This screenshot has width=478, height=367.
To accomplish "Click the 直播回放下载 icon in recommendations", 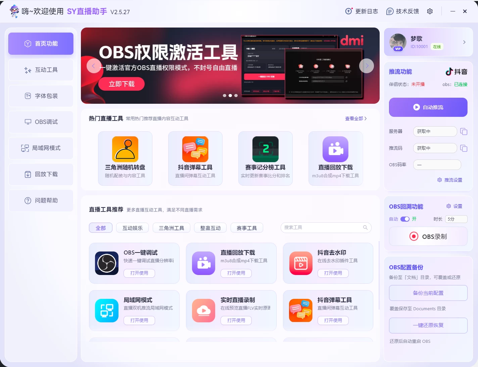I will pyautogui.click(x=204, y=263).
